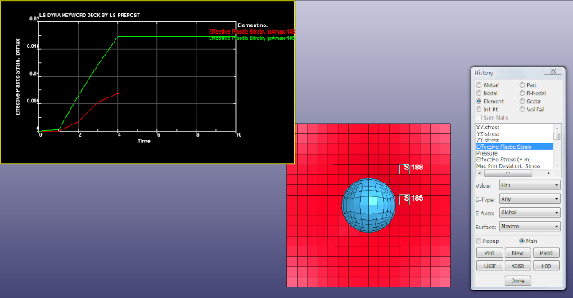Image resolution: width=573 pixels, height=298 pixels.
Task: Click the Time axis label
Action: [143, 141]
